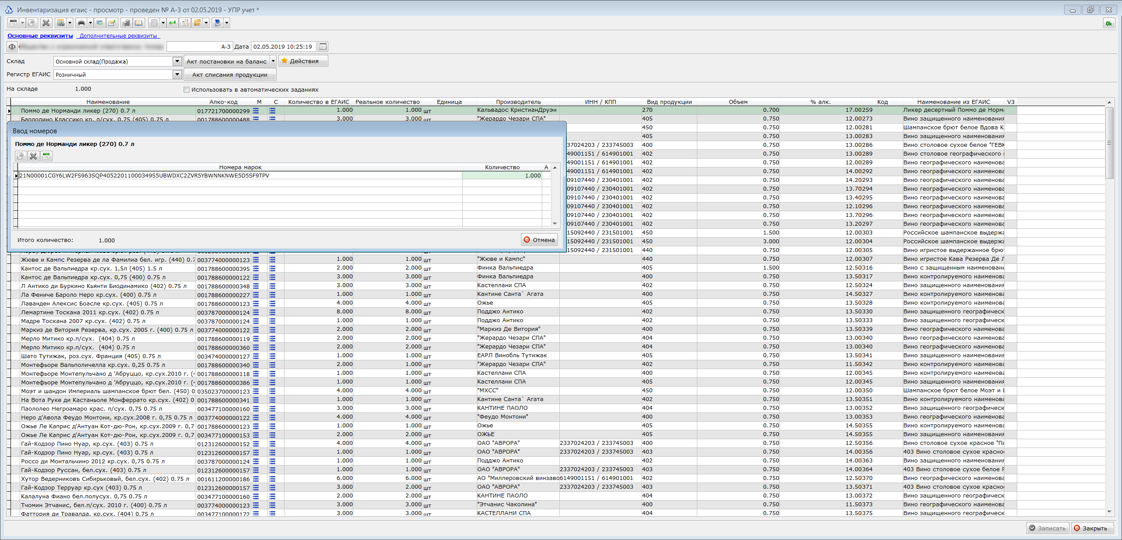This screenshot has width=1122, height=540.
Task: Click the C column icon for Лемартине Тоскана 2011 row
Action: click(273, 312)
